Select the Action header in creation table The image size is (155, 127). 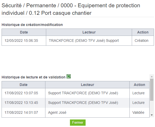point(143,32)
